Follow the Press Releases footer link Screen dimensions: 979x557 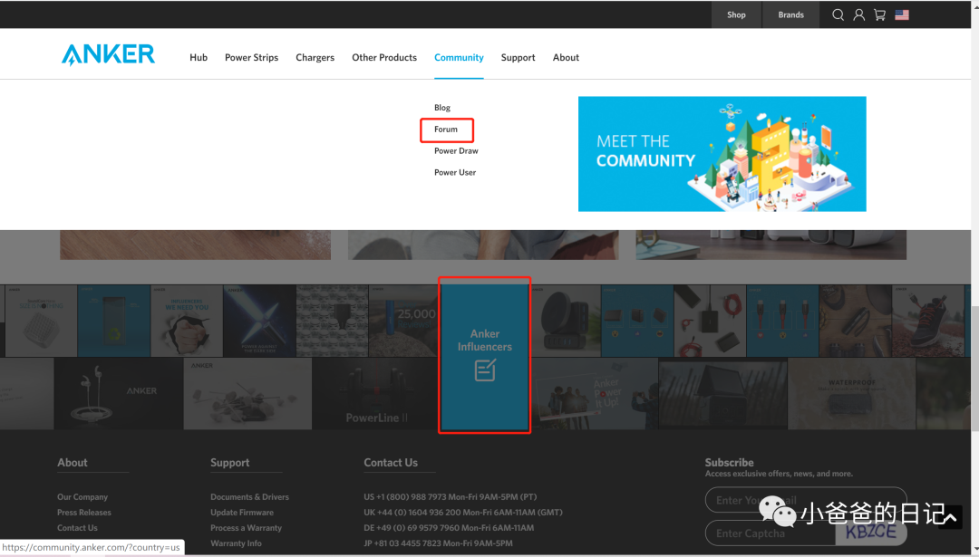pyautogui.click(x=84, y=513)
